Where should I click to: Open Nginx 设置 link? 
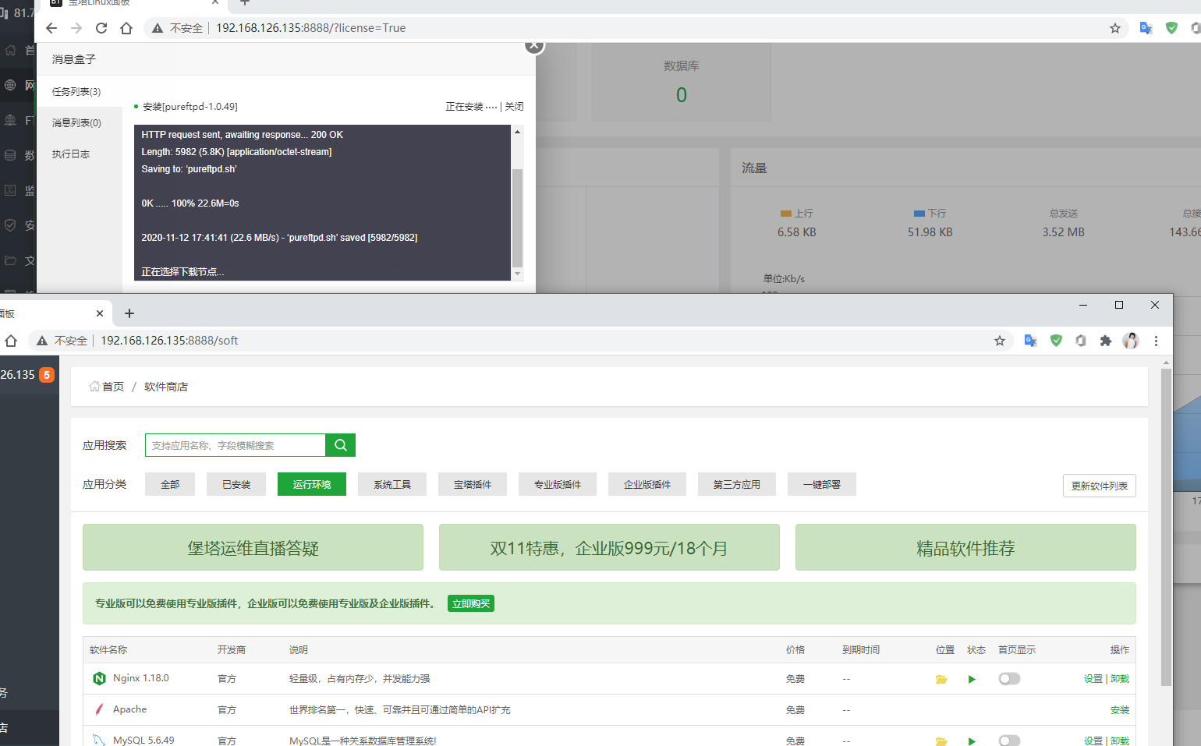(x=1093, y=679)
